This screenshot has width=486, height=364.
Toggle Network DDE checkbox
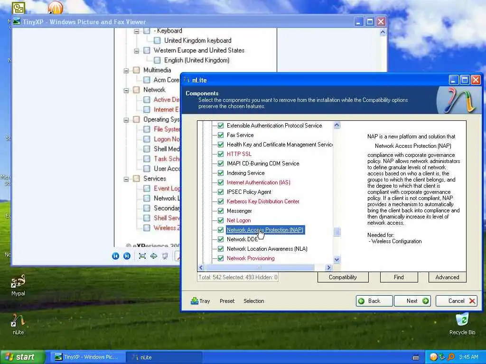click(221, 239)
